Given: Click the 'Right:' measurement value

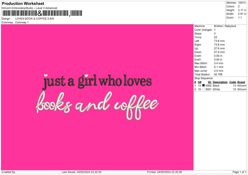Looking at the screenshot, I should [219, 45].
